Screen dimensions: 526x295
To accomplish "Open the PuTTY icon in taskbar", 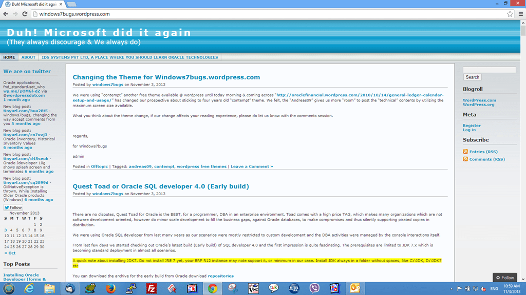I will (131, 288).
